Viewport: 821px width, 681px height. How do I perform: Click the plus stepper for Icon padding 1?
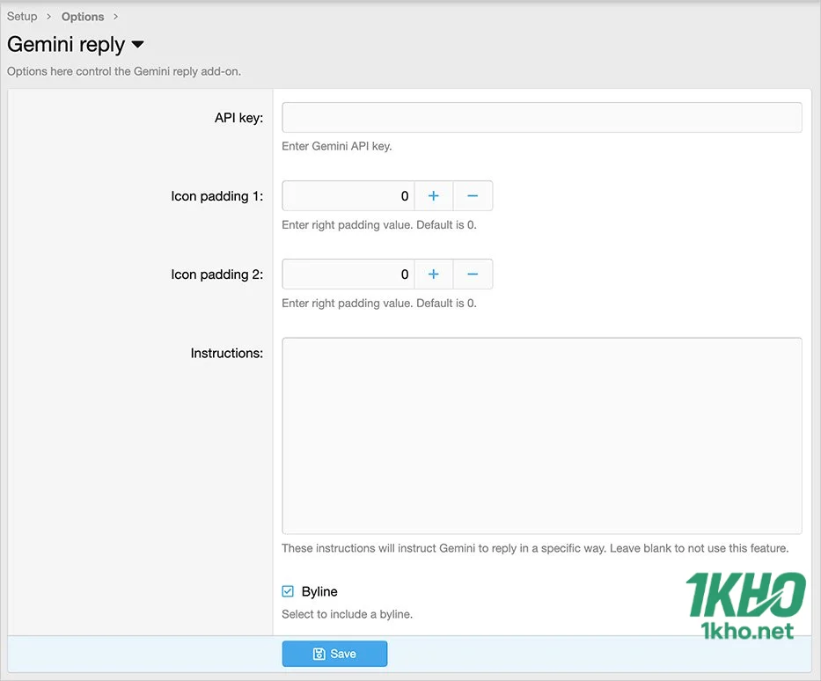pyautogui.click(x=433, y=195)
